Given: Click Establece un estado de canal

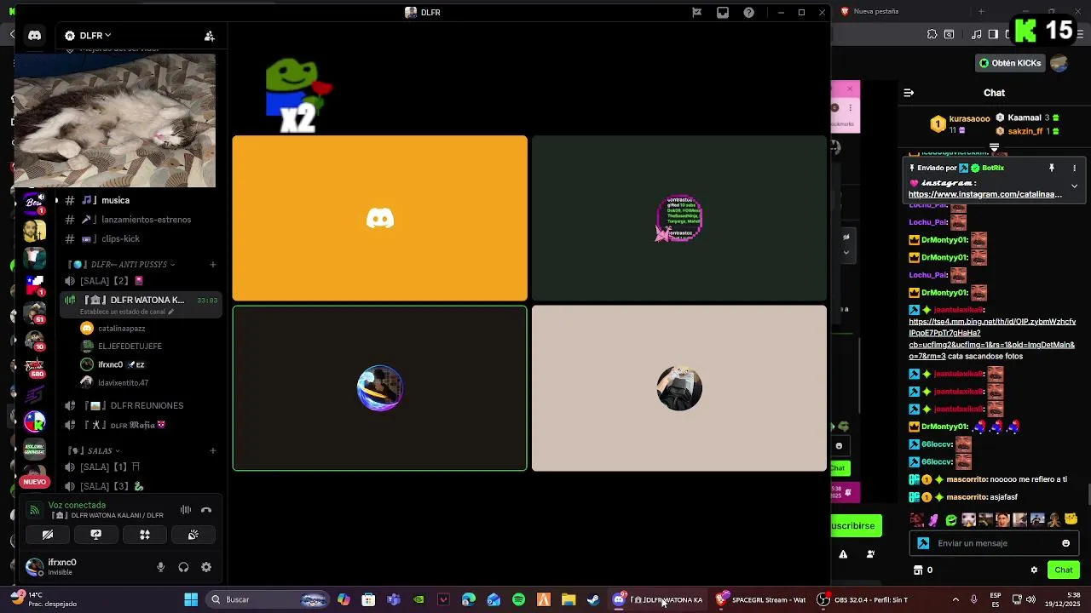Looking at the screenshot, I should pyautogui.click(x=126, y=312).
